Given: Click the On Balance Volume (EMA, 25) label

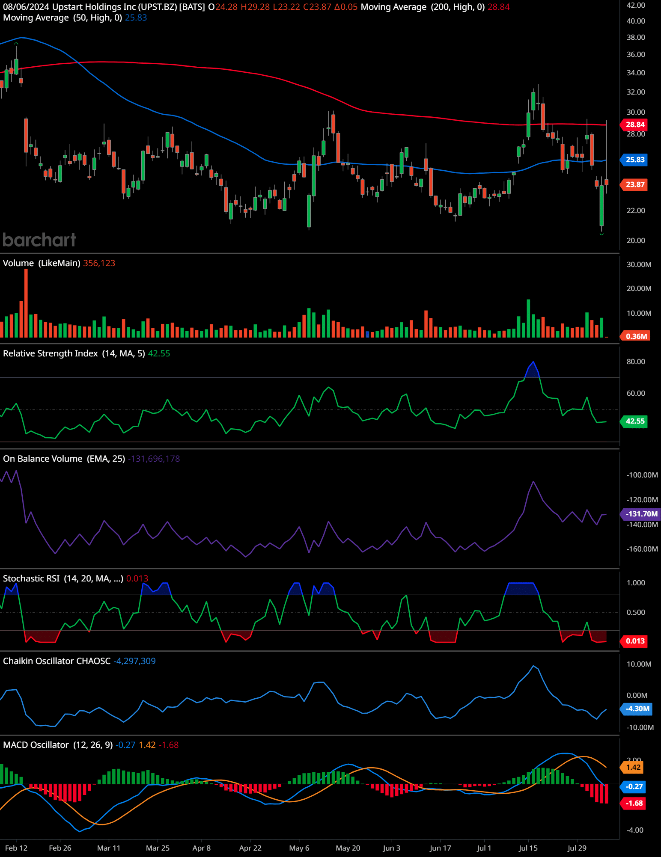Looking at the screenshot, I should pos(64,459).
